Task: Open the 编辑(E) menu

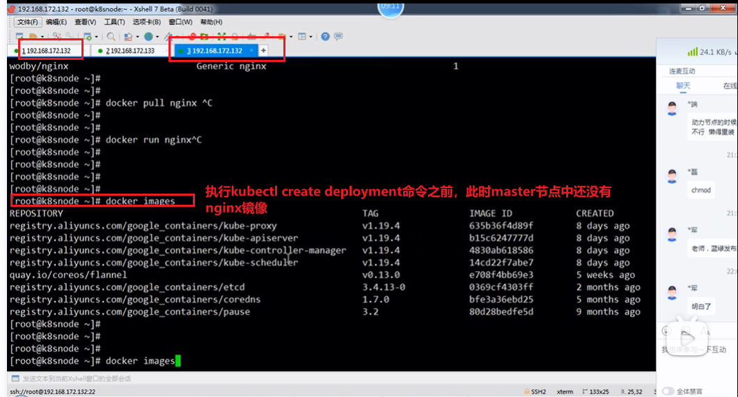Action: 56,22
